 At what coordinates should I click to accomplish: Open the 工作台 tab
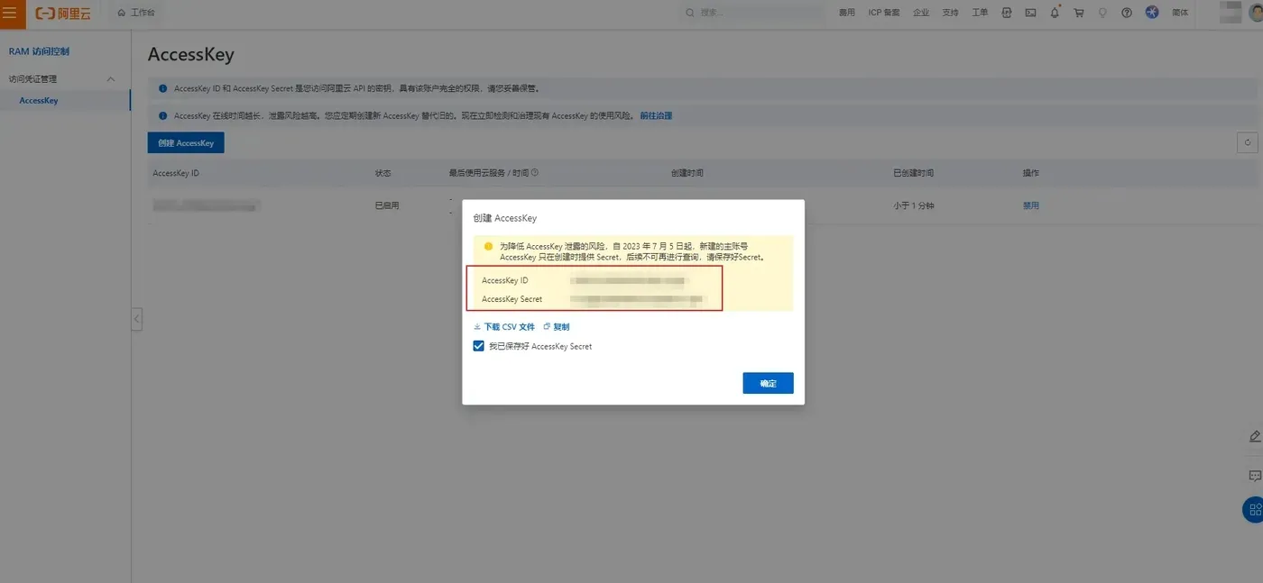point(136,13)
